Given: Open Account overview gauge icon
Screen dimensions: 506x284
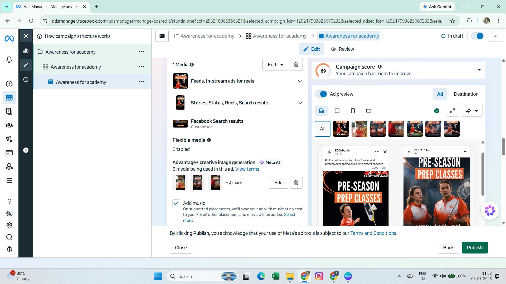Looking at the screenshot, I should (9, 84).
